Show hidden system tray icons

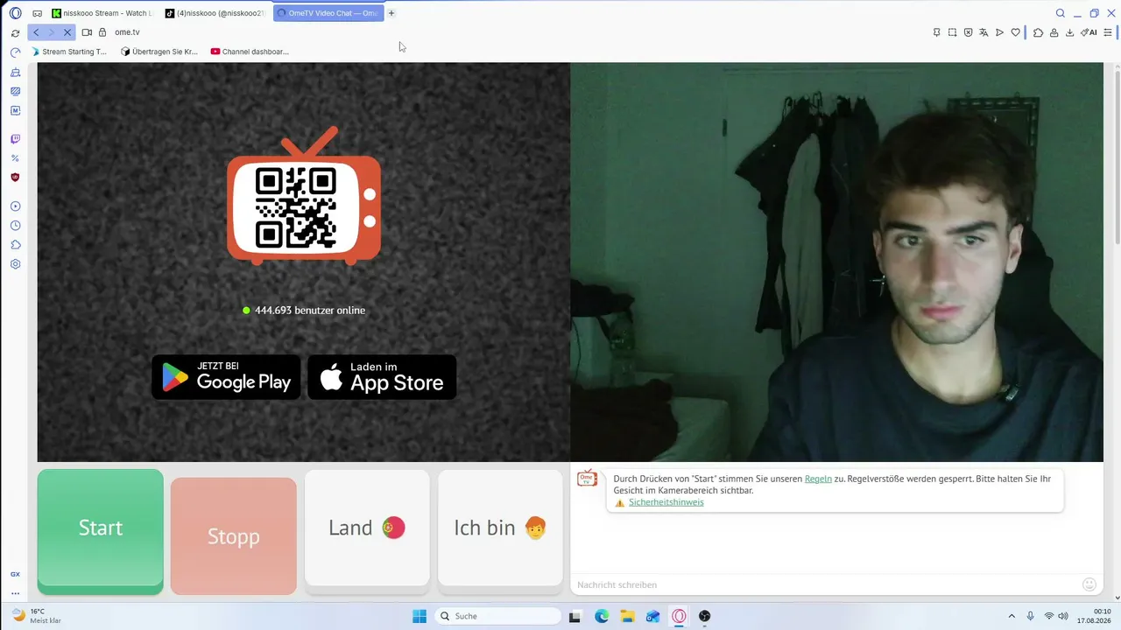coord(1012,616)
